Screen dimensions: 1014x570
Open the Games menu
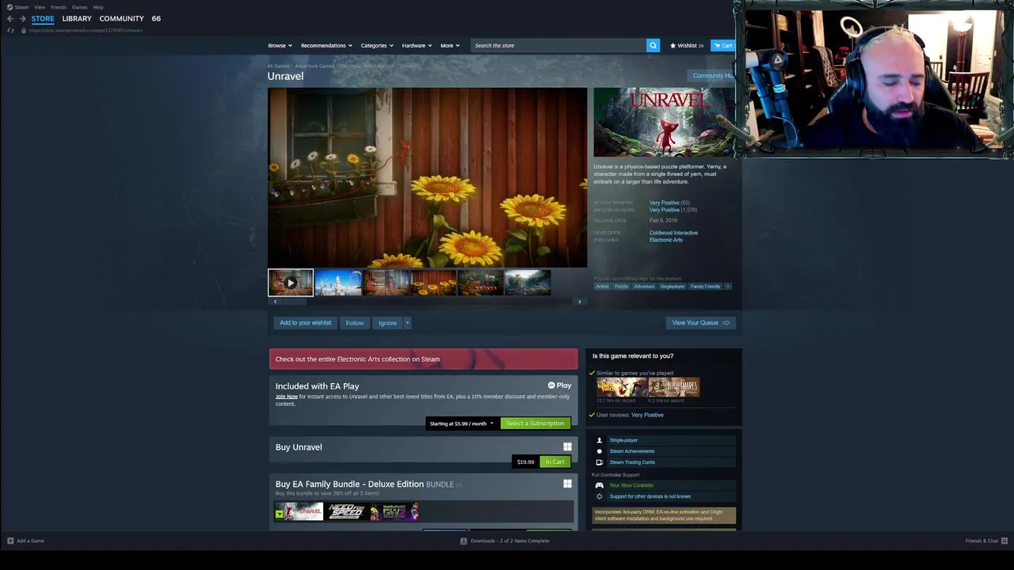(80, 7)
